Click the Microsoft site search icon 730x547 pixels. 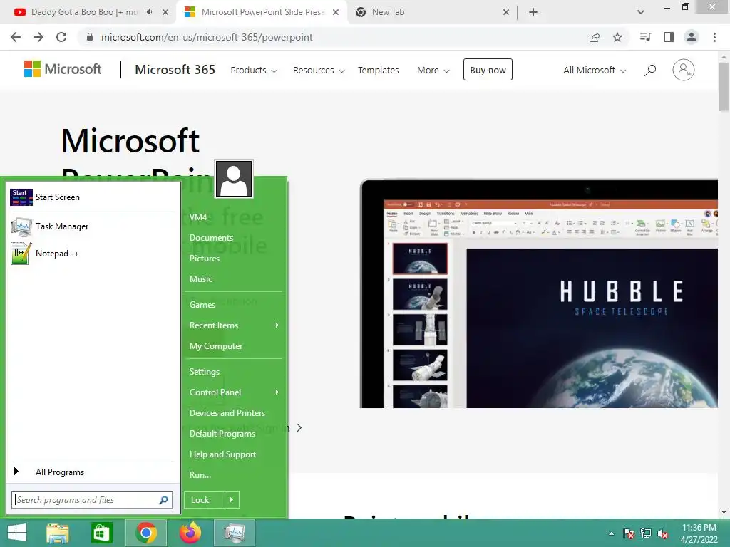click(x=650, y=71)
